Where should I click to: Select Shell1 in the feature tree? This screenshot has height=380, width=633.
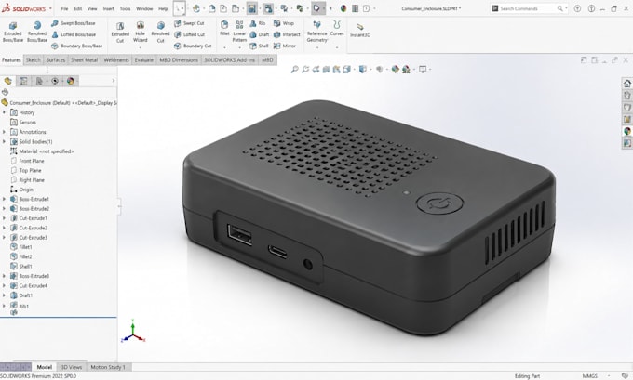point(25,267)
